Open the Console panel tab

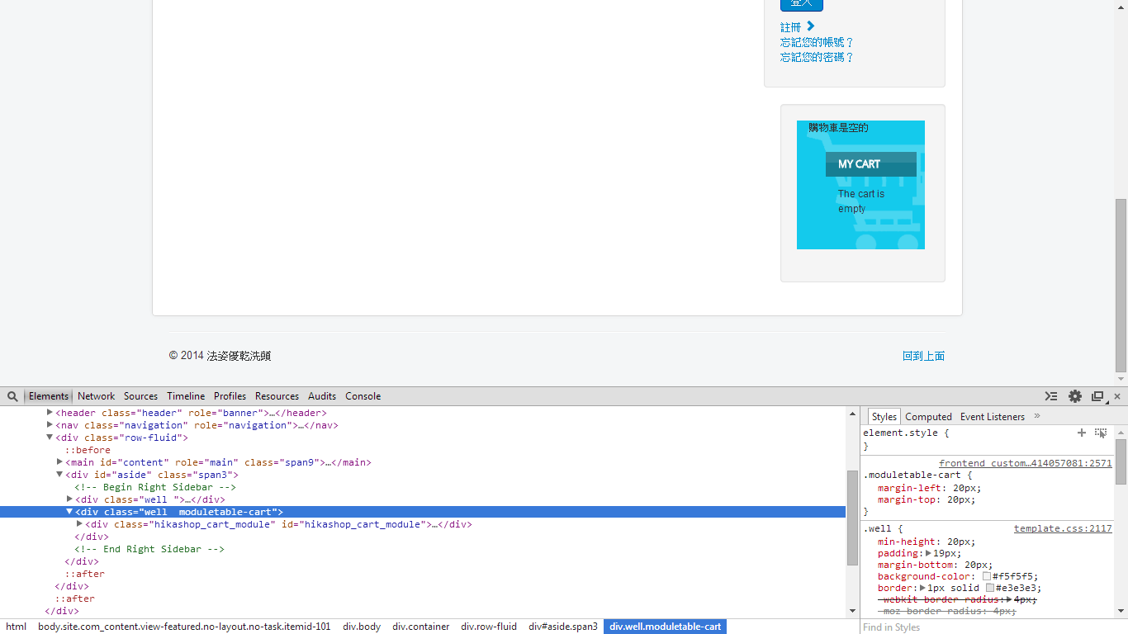(363, 396)
